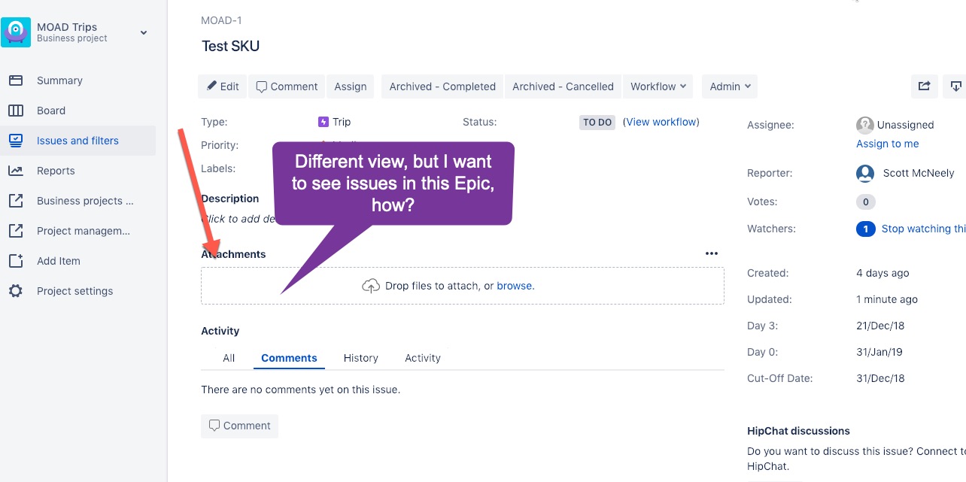Select the All activity tab
Image resolution: width=966 pixels, height=482 pixels.
[x=229, y=358]
